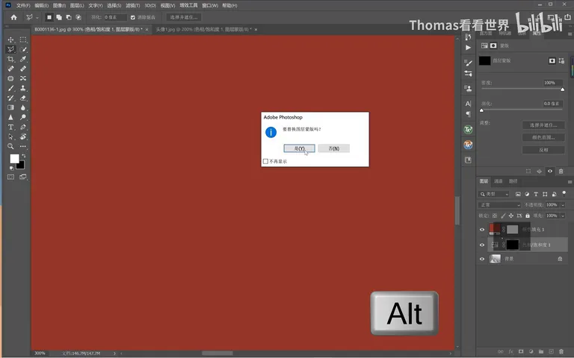Select the Horizontal Type tool
Viewport: 574px width, 358px height.
tap(10, 127)
